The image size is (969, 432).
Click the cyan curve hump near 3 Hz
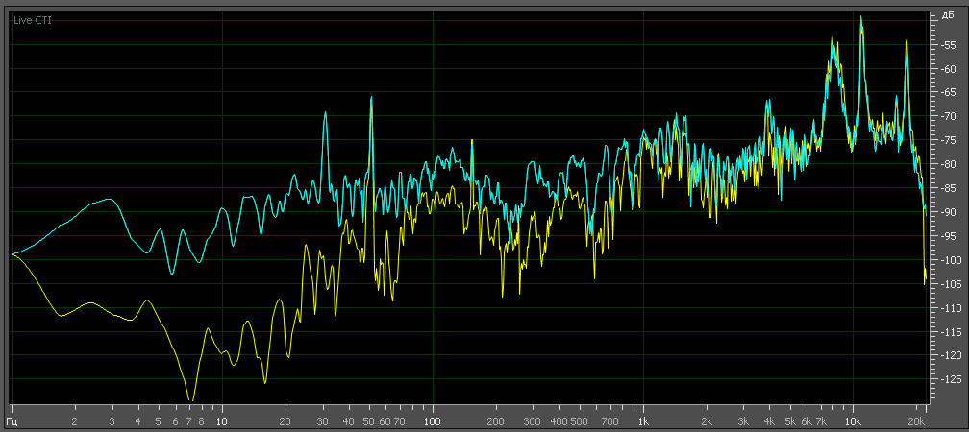[110, 200]
